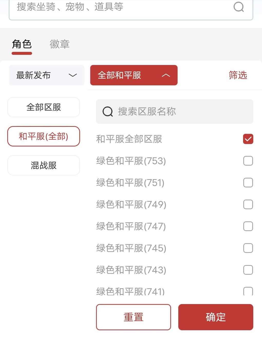Focus the 搜索坐骑、宠物、道具等 search box

click(x=121, y=7)
